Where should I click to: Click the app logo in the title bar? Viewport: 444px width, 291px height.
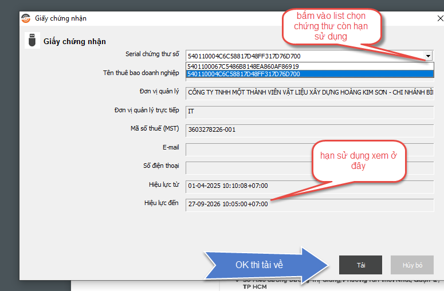click(26, 18)
